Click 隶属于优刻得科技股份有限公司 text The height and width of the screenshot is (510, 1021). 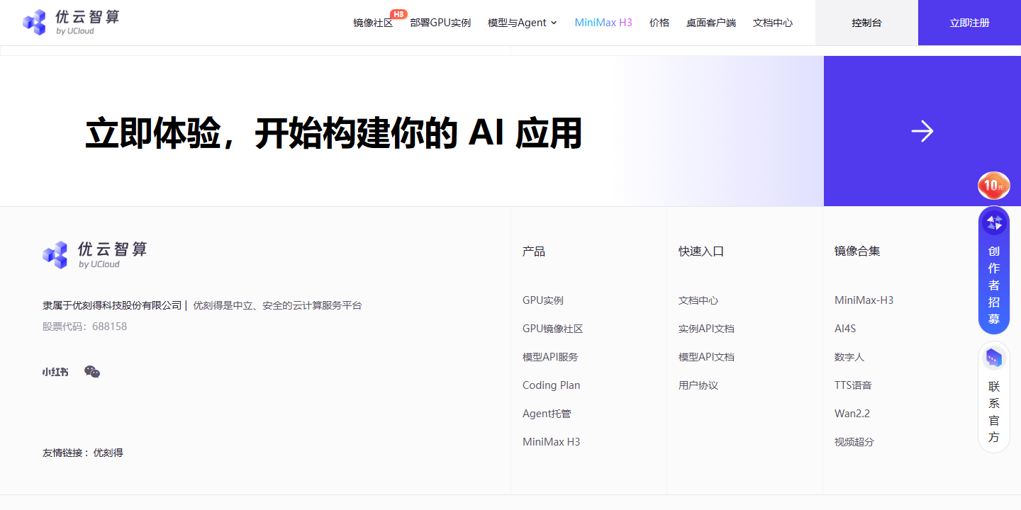pos(112,305)
